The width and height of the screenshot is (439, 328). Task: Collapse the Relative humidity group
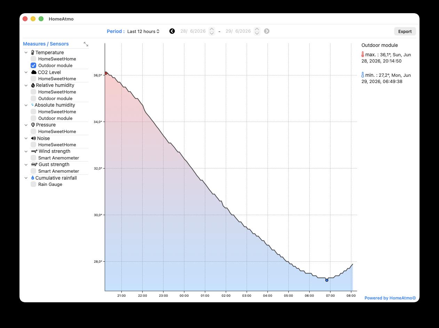click(26, 85)
